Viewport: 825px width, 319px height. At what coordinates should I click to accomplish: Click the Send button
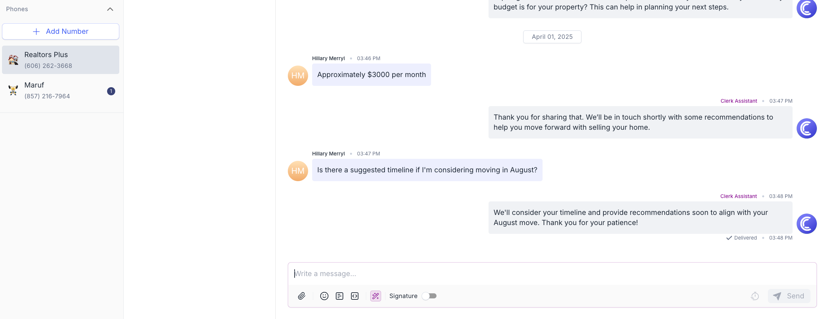tap(789, 296)
